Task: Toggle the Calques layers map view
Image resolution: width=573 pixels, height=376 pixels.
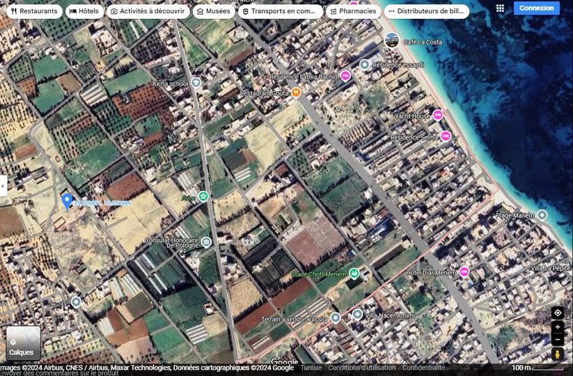Action: (x=23, y=343)
